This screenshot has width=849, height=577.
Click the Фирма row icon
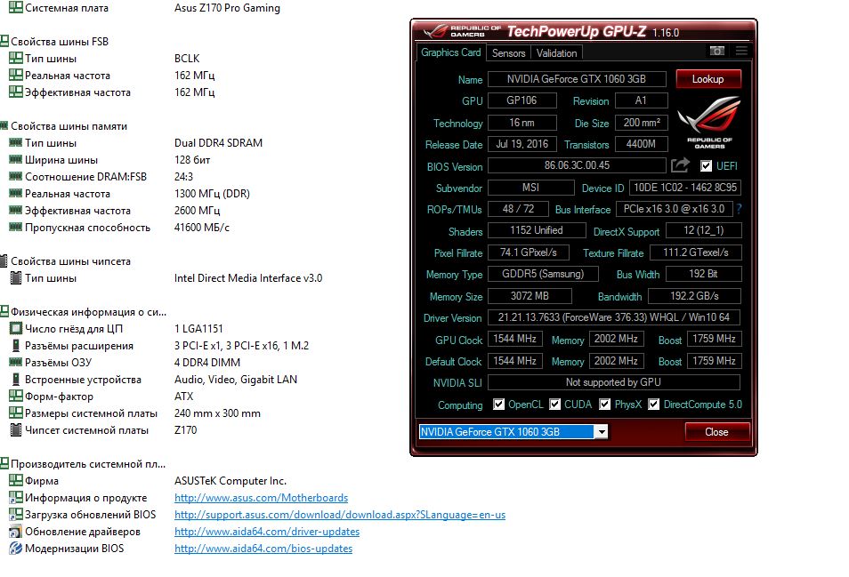point(16,480)
